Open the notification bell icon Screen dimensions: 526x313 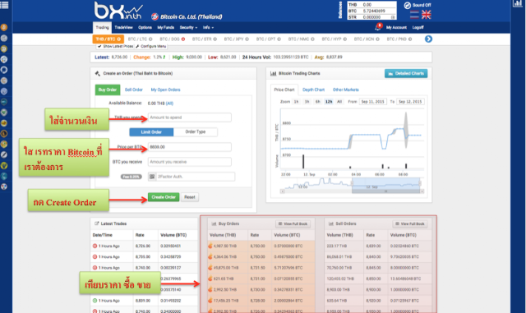coord(378,27)
